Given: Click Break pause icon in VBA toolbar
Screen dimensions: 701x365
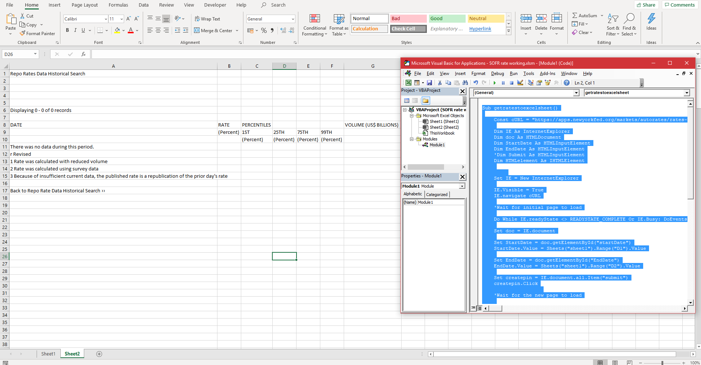Looking at the screenshot, I should pos(503,83).
